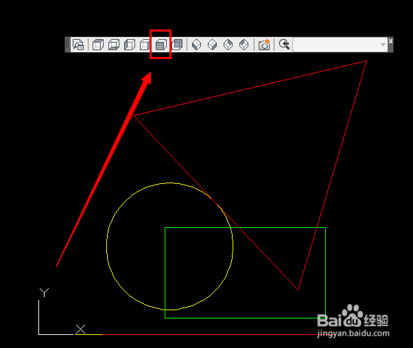
Task: Open the Named Views manager icon
Action: click(78, 45)
